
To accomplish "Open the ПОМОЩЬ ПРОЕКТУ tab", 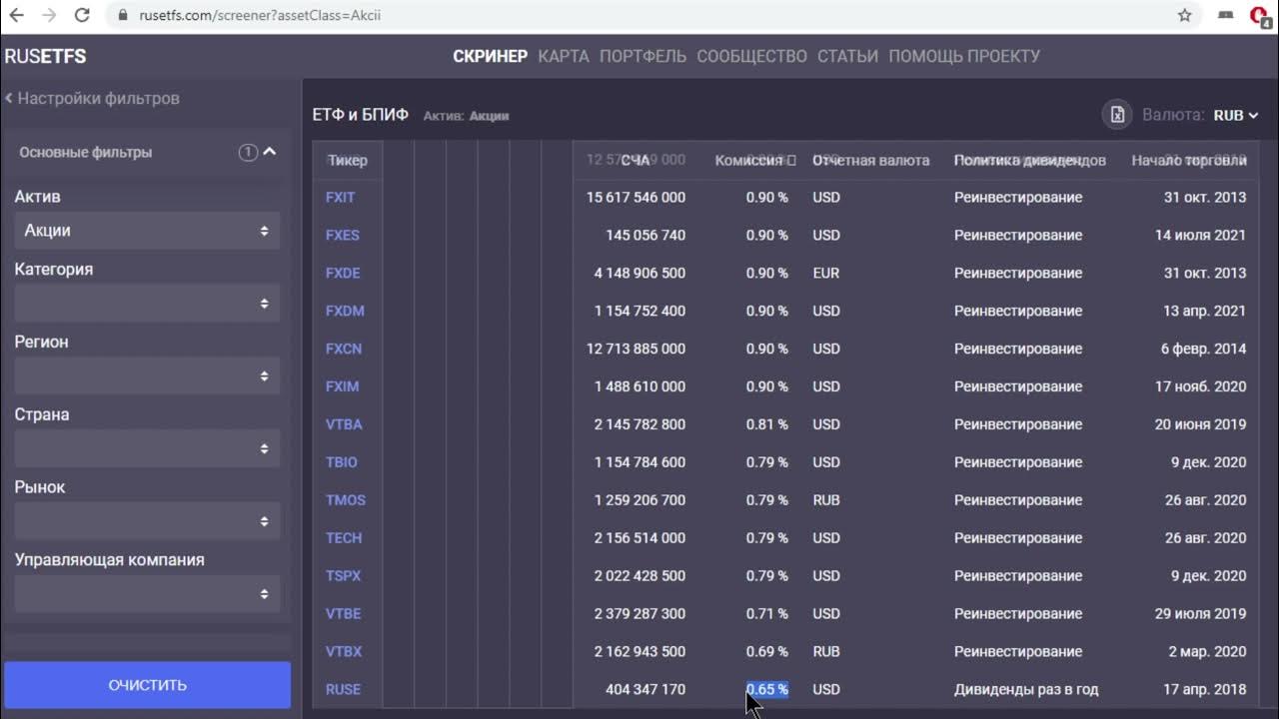I will 964,56.
